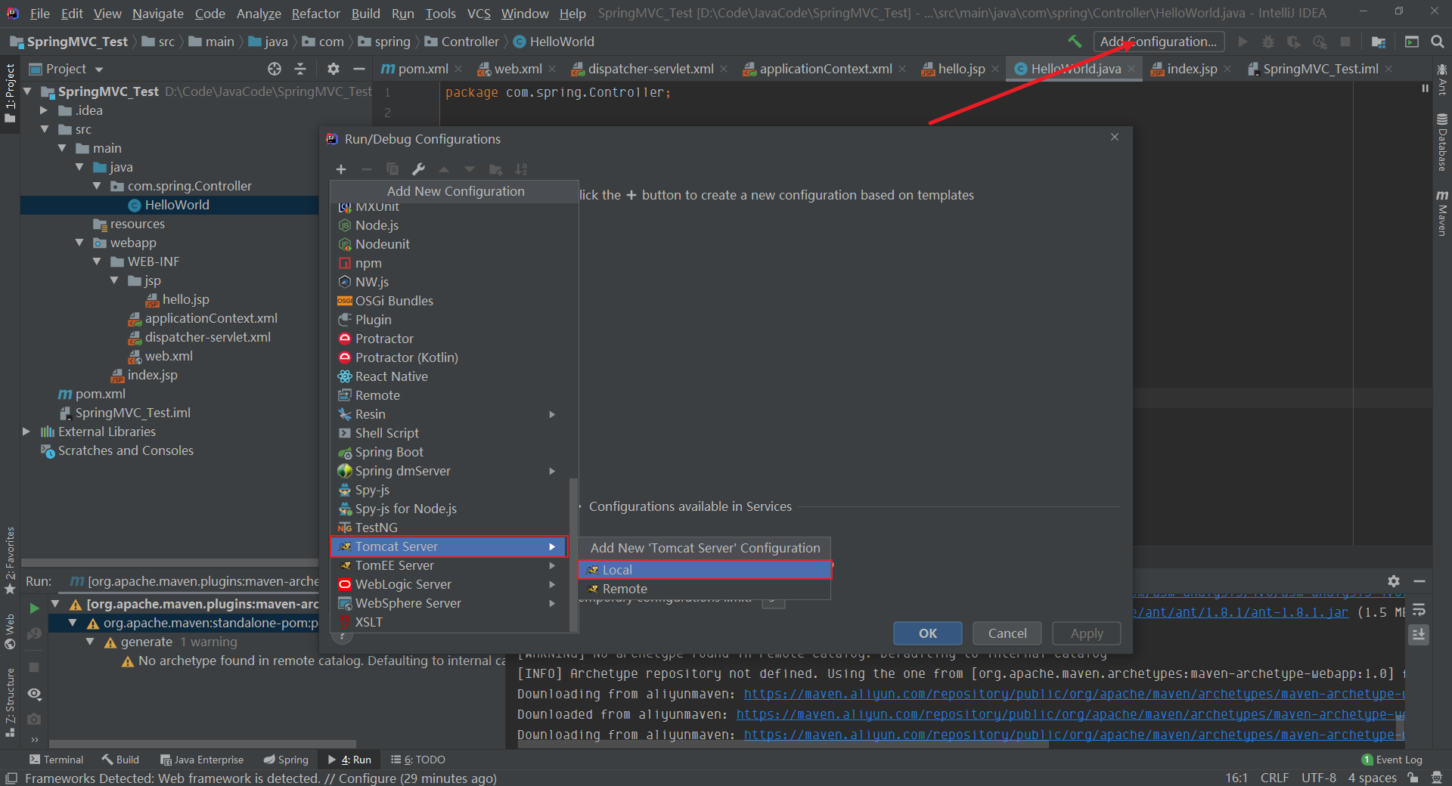Viewport: 1452px width, 786px height.
Task: Click the scroll-to-end icon in the Run console
Action: pyautogui.click(x=1419, y=635)
